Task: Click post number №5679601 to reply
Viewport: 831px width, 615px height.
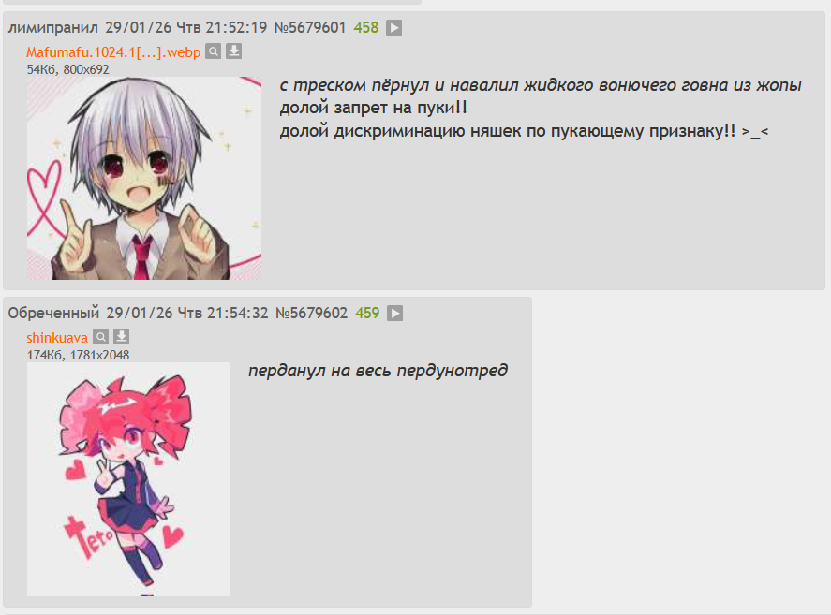Action: [x=310, y=27]
